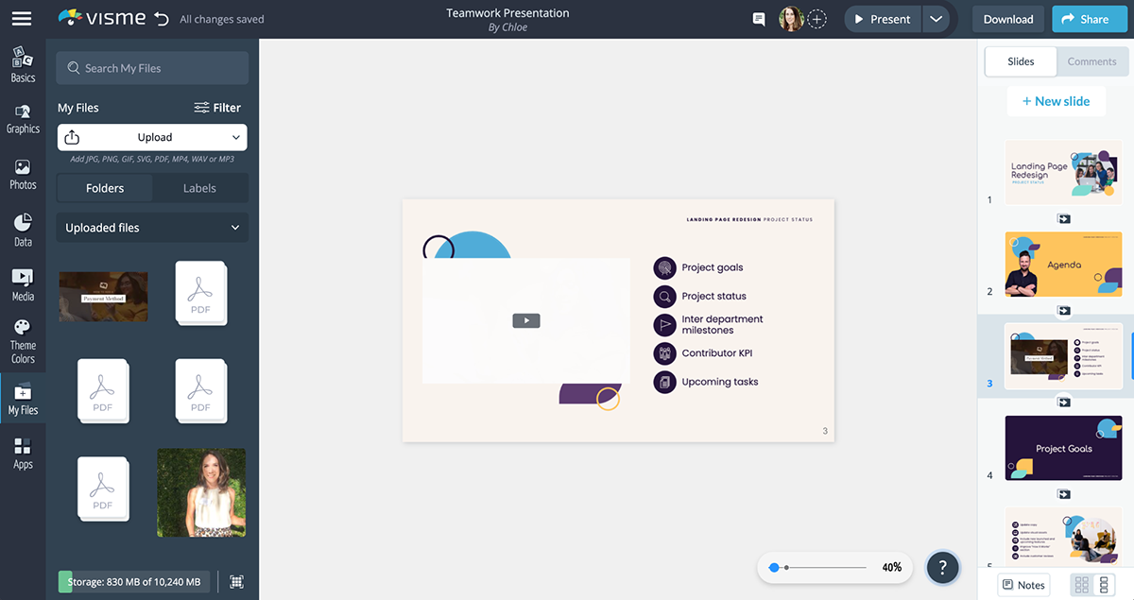Open the comments speech bubble icon
Screen dimensions: 1134x600
758,19
